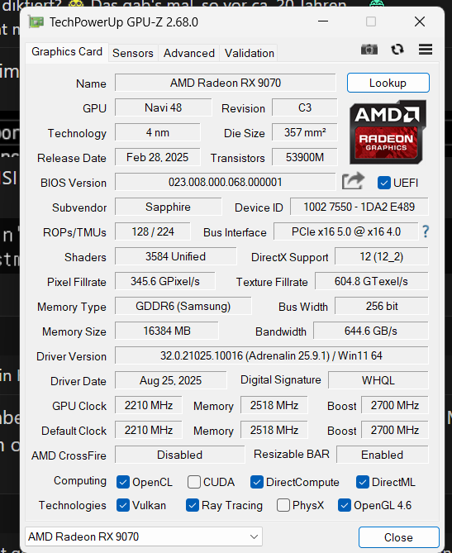Click the Driver Version field
The width and height of the screenshot is (452, 553).
point(272,355)
